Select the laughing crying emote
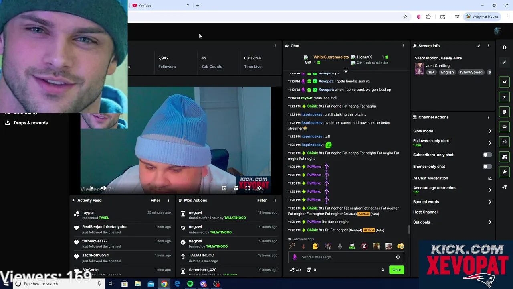Screen dimensions: 513x289 pyautogui.click(x=400, y=246)
